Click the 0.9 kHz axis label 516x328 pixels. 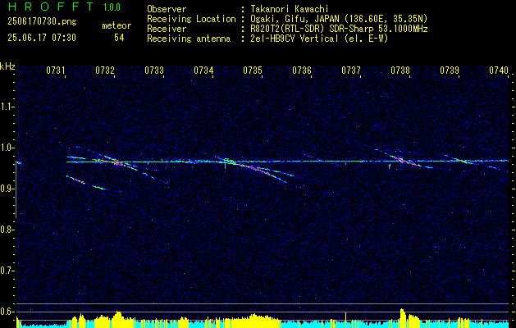pos(7,189)
